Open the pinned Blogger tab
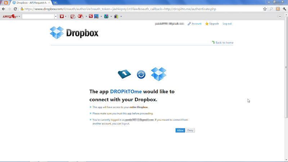 click(x=6, y=3)
